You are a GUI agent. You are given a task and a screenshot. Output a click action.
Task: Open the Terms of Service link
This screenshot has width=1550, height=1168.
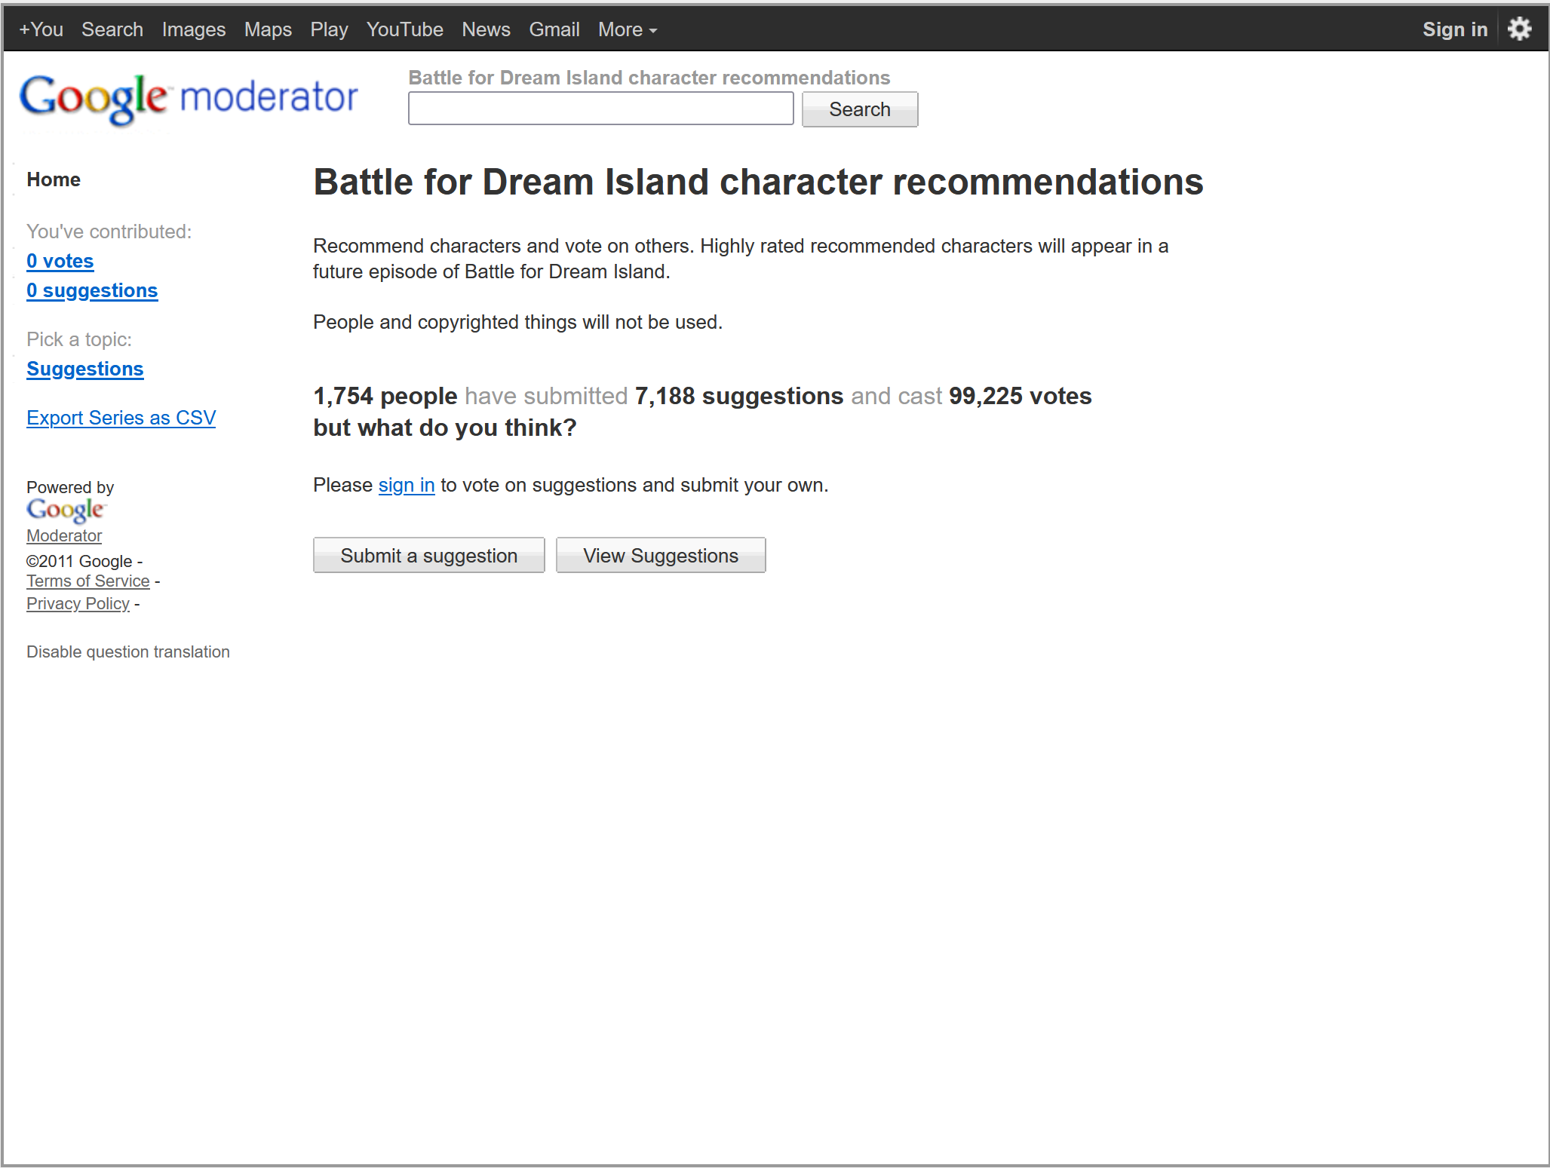[x=88, y=581]
